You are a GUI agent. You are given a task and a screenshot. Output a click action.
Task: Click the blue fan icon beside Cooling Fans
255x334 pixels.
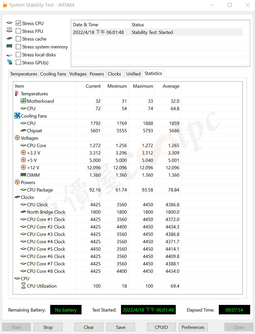(17, 116)
